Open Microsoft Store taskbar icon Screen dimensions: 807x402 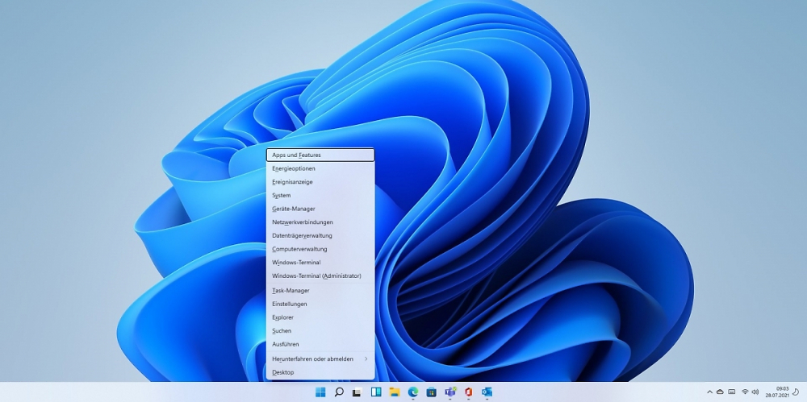(x=431, y=392)
